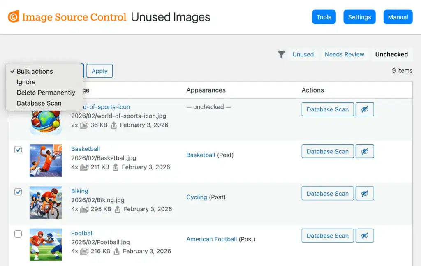Image resolution: width=421 pixels, height=266 pixels.
Task: Uncheck the Basketball row checkbox
Action: [x=18, y=150]
